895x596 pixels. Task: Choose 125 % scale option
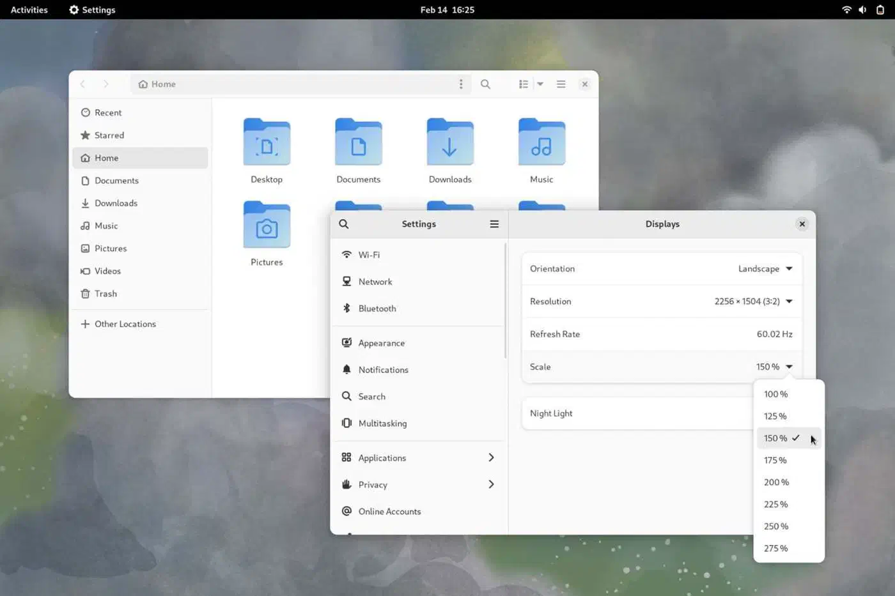789,416
